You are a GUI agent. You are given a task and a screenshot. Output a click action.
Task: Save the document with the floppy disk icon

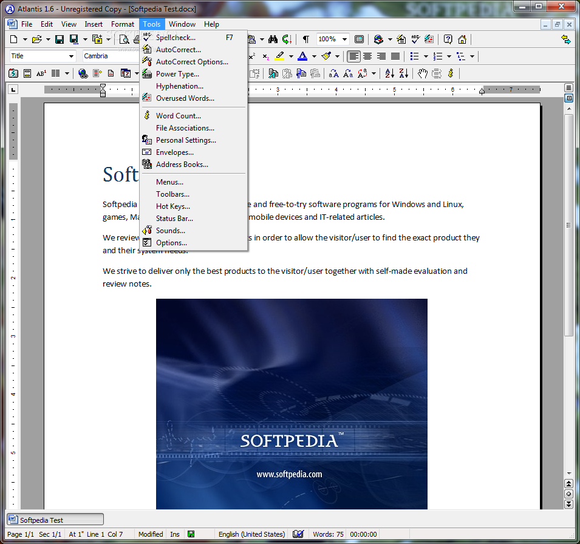[x=60, y=39]
